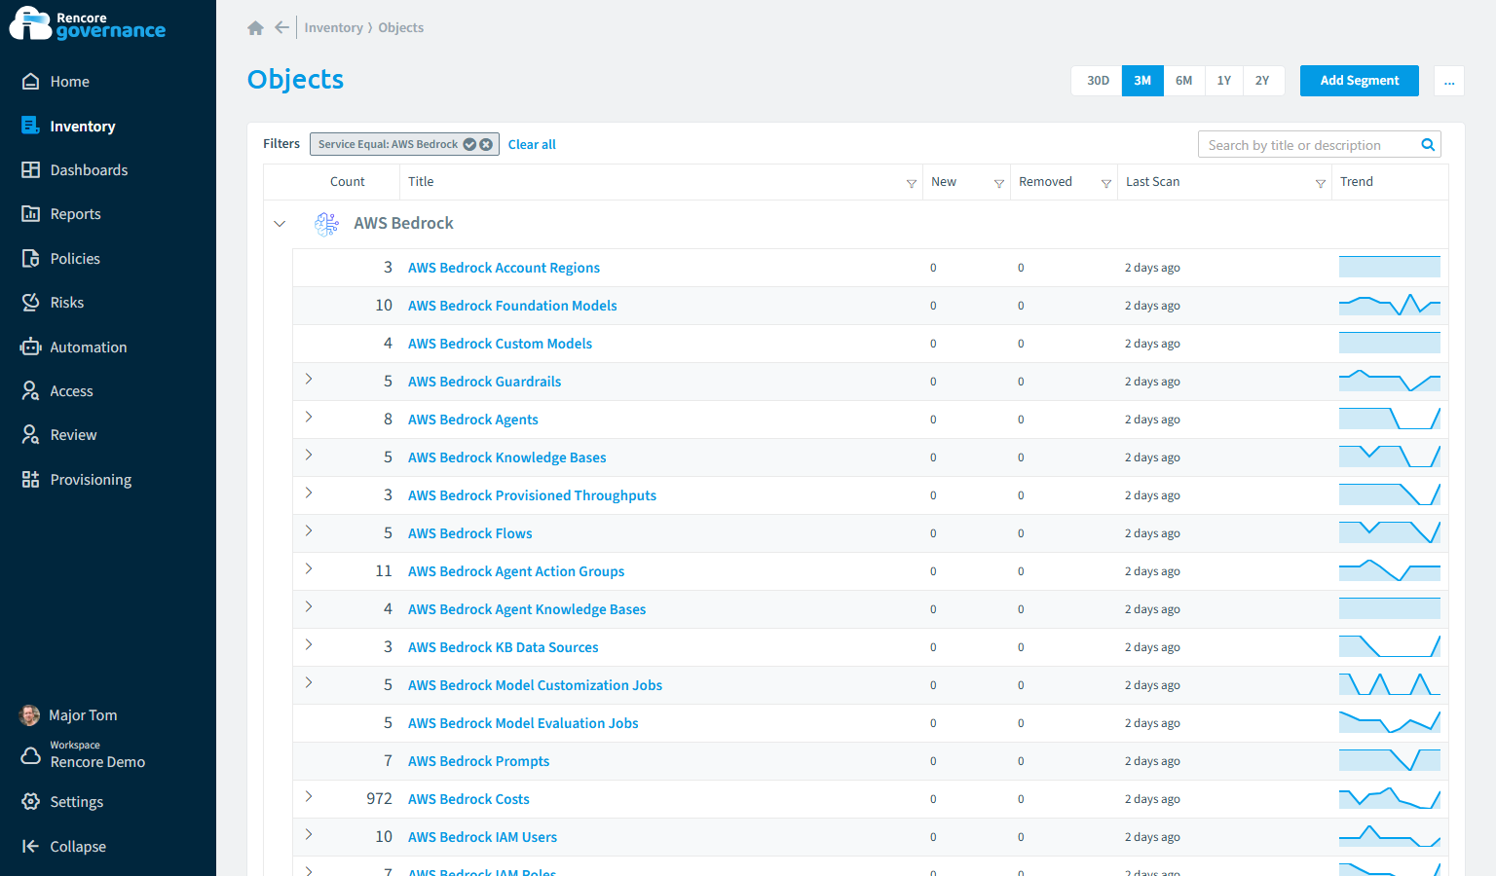Viewport: 1496px width, 876px height.
Task: Click the Rencore Demo workspace cloud icon
Action: pos(31,755)
